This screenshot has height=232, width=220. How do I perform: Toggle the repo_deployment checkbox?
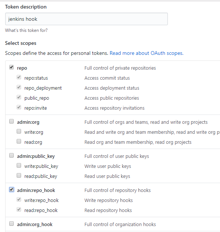19,87
